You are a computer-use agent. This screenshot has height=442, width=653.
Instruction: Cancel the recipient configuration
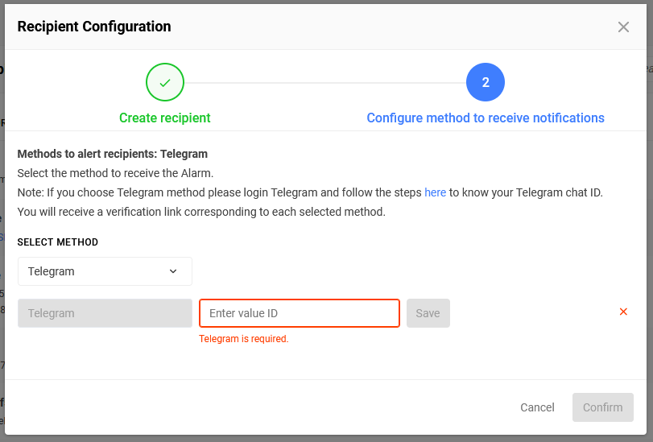537,407
